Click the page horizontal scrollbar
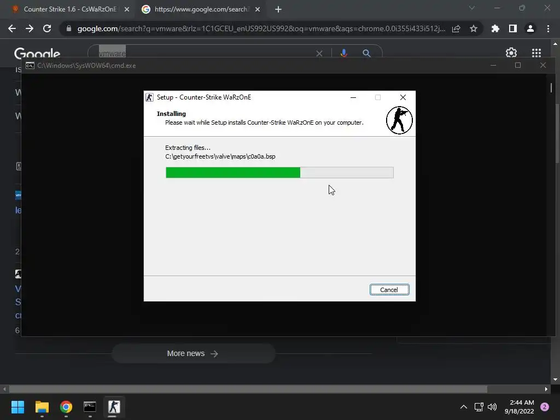560x420 pixels. (248, 389)
